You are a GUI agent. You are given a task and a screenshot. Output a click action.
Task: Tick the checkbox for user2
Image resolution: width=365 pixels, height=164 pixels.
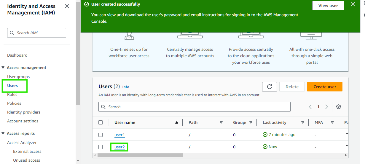pyautogui.click(x=101, y=147)
